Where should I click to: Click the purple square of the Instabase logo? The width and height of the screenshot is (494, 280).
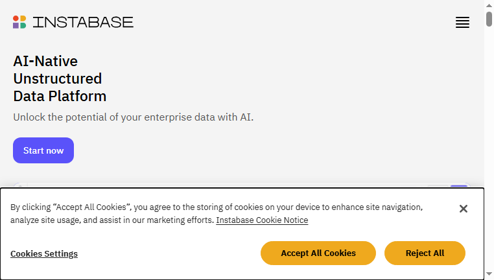16,25
